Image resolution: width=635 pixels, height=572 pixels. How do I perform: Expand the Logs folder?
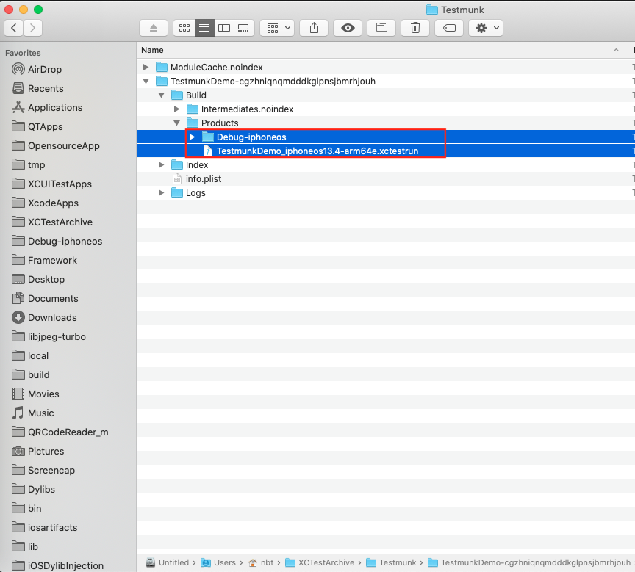(161, 193)
